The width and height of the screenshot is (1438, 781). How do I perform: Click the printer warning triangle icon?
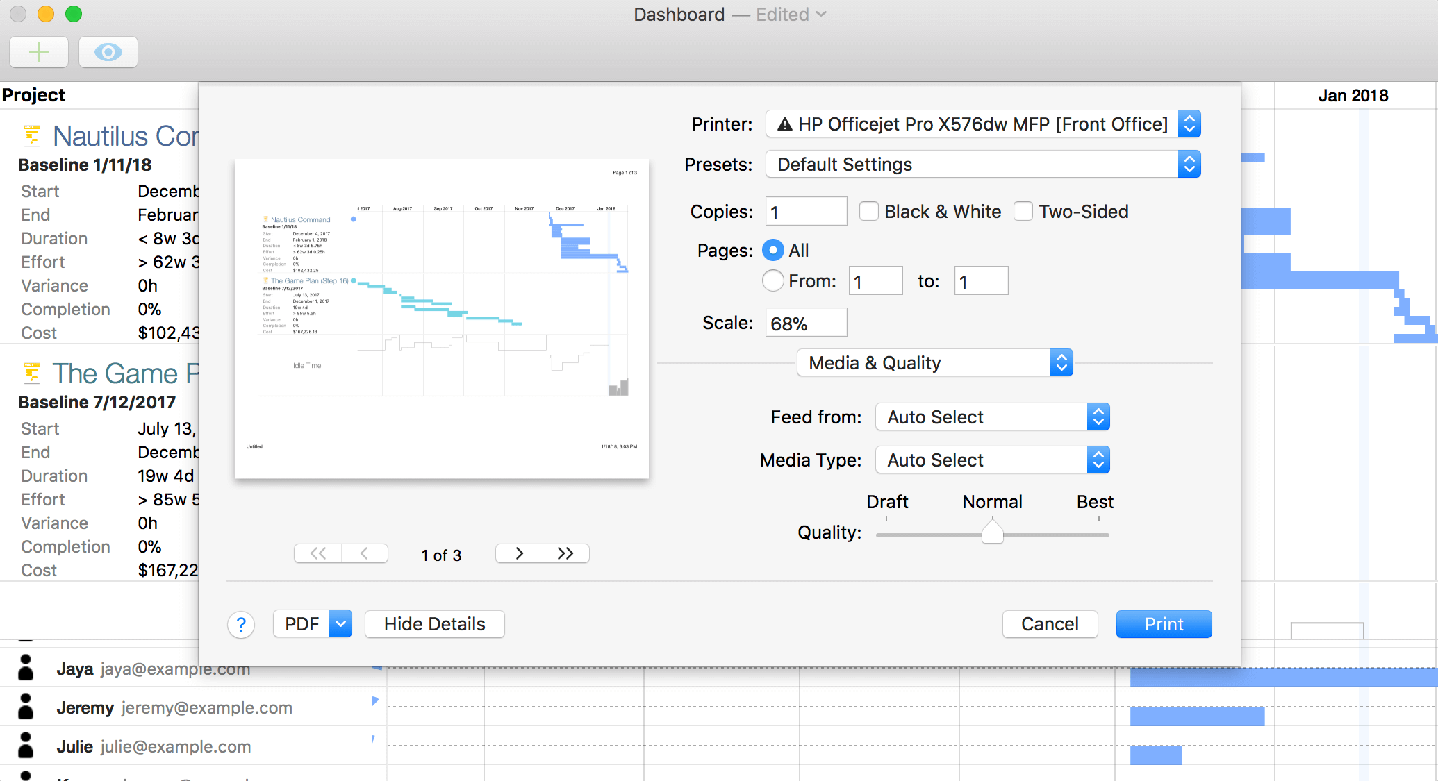pyautogui.click(x=785, y=124)
